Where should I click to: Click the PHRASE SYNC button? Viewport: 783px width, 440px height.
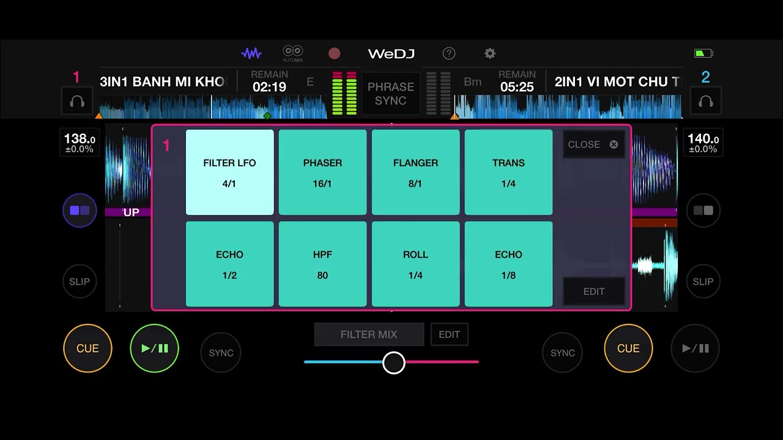[390, 94]
